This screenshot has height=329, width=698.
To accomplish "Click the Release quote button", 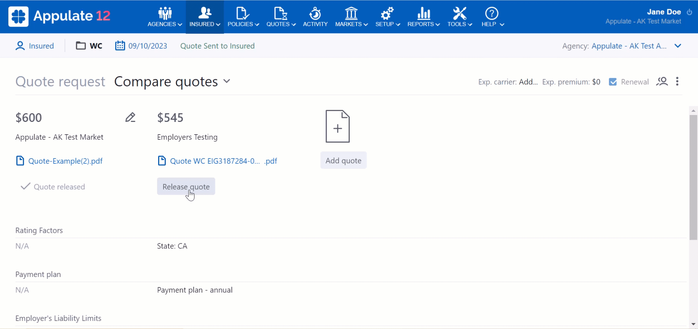I will (x=186, y=186).
